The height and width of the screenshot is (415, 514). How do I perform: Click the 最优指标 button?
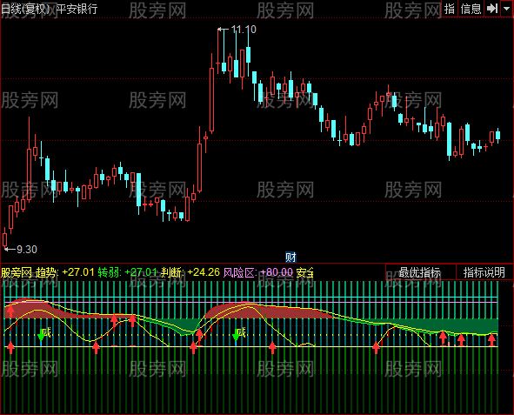coord(420,272)
